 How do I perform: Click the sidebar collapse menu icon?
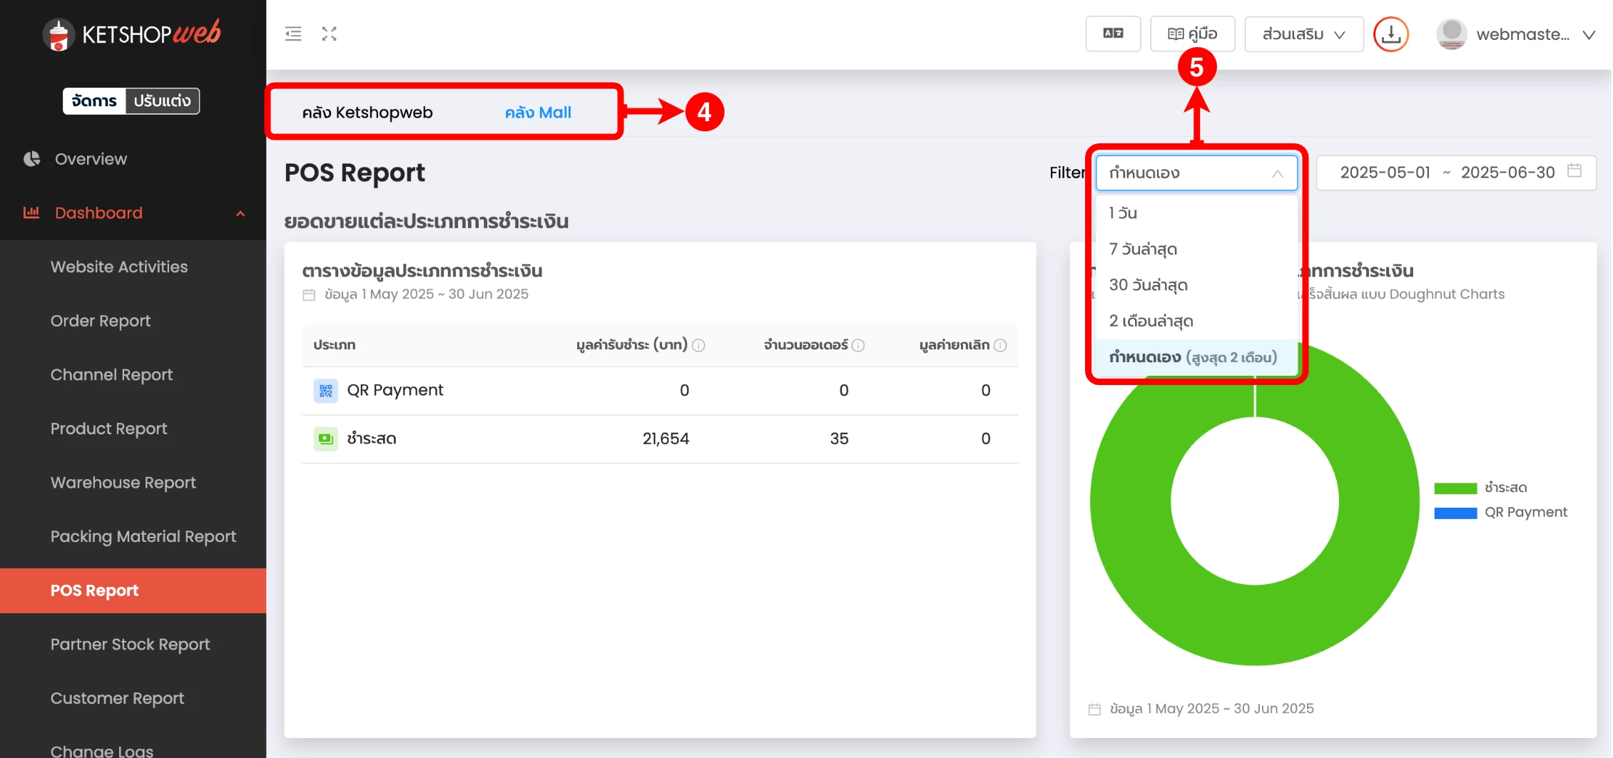293,34
